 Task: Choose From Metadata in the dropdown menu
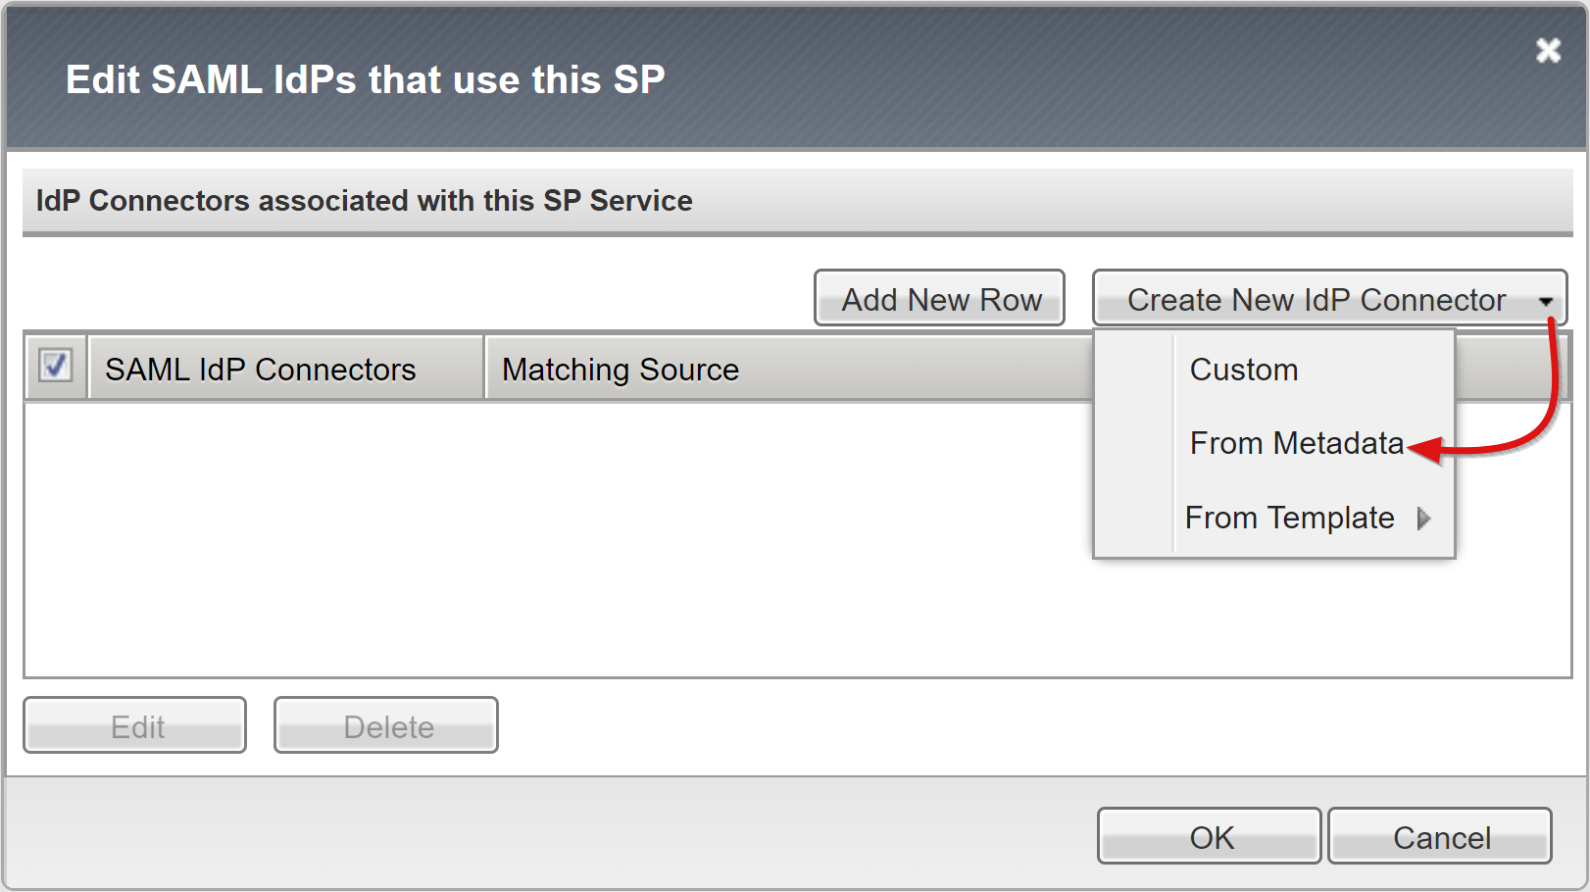[1295, 443]
